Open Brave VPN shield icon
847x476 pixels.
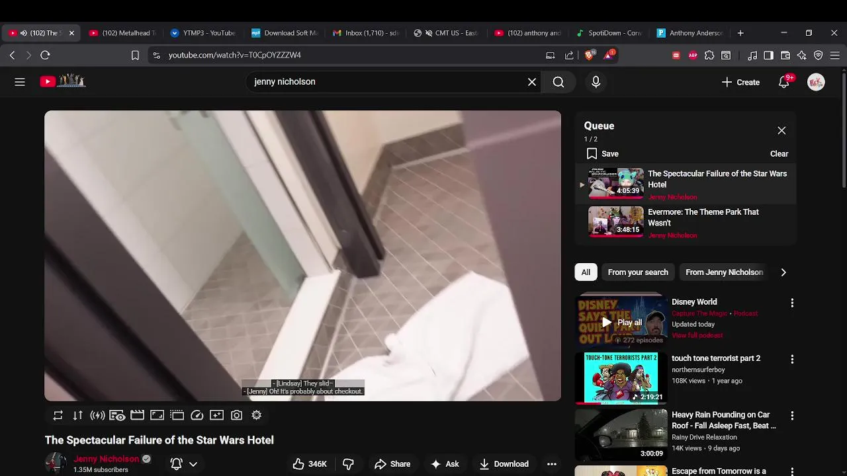tap(819, 56)
